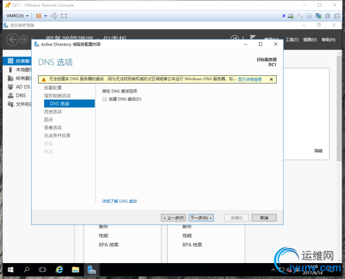This screenshot has height=279, width=345.
Task: Open the Paths wizard step
Action: (x=48, y=119)
